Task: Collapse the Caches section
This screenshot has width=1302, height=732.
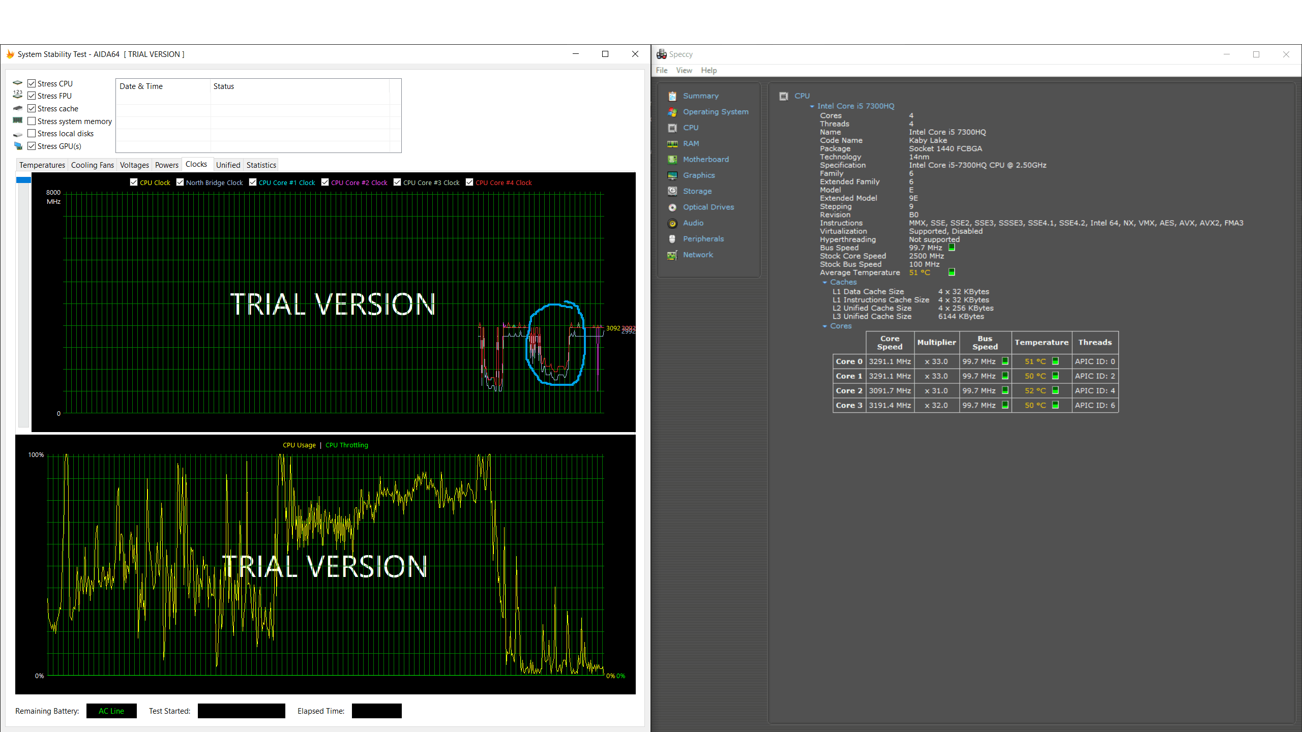Action: click(x=824, y=282)
